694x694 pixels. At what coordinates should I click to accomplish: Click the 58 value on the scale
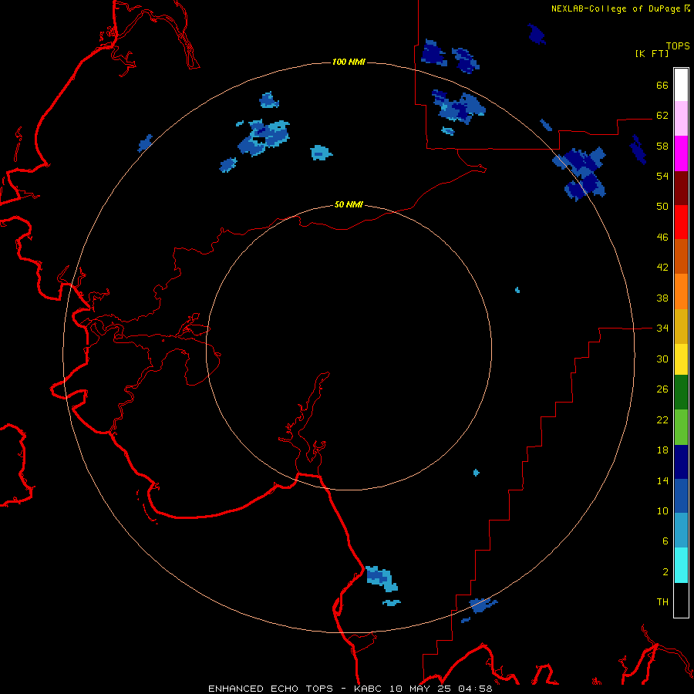(662, 146)
